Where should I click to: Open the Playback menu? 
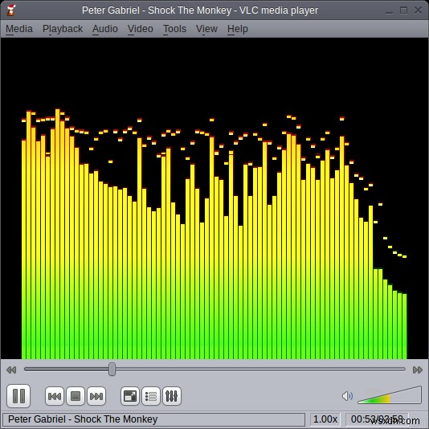pyautogui.click(x=63, y=29)
